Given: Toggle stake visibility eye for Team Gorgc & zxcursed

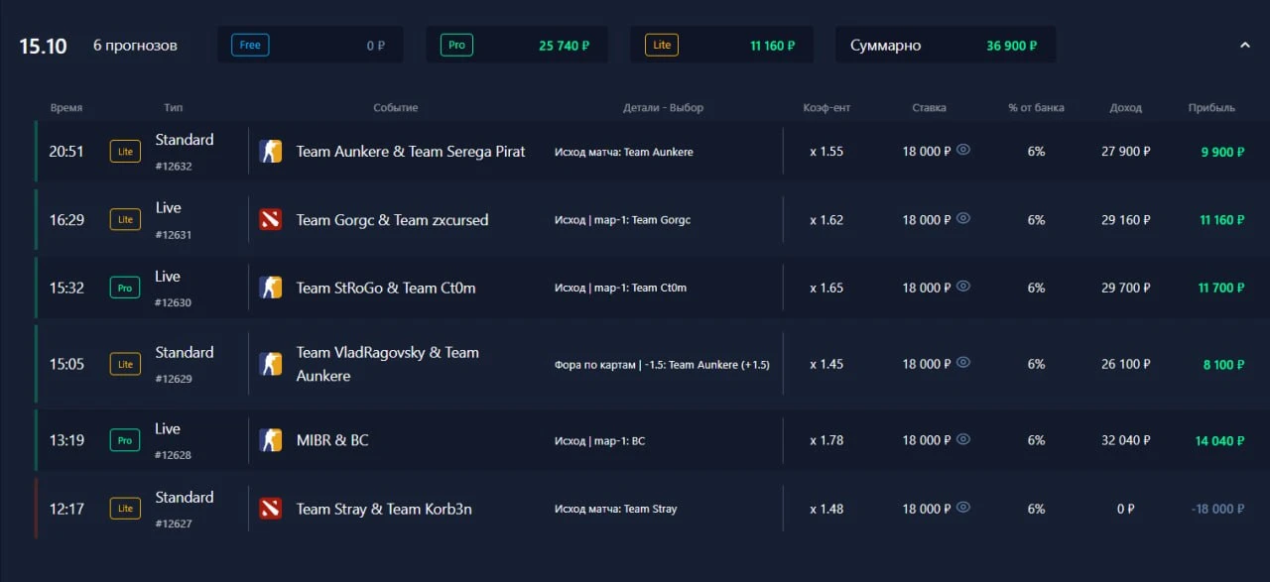Looking at the screenshot, I should [963, 219].
